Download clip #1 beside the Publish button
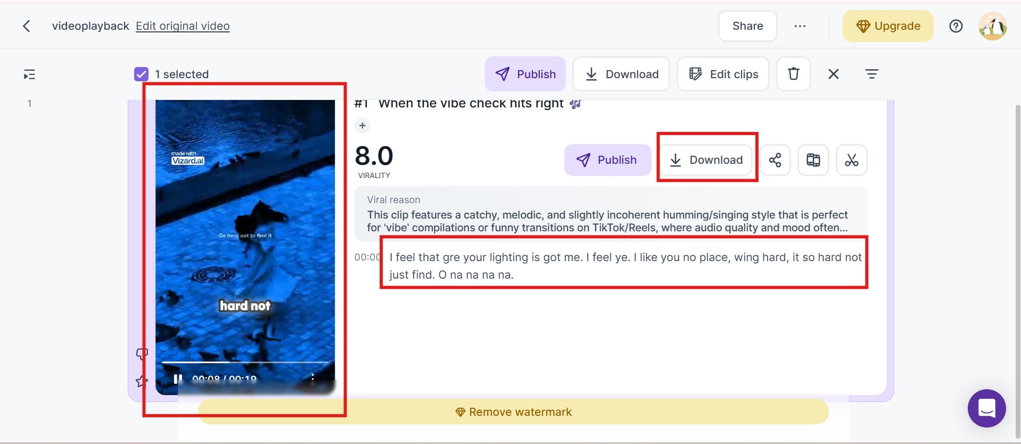 (706, 160)
